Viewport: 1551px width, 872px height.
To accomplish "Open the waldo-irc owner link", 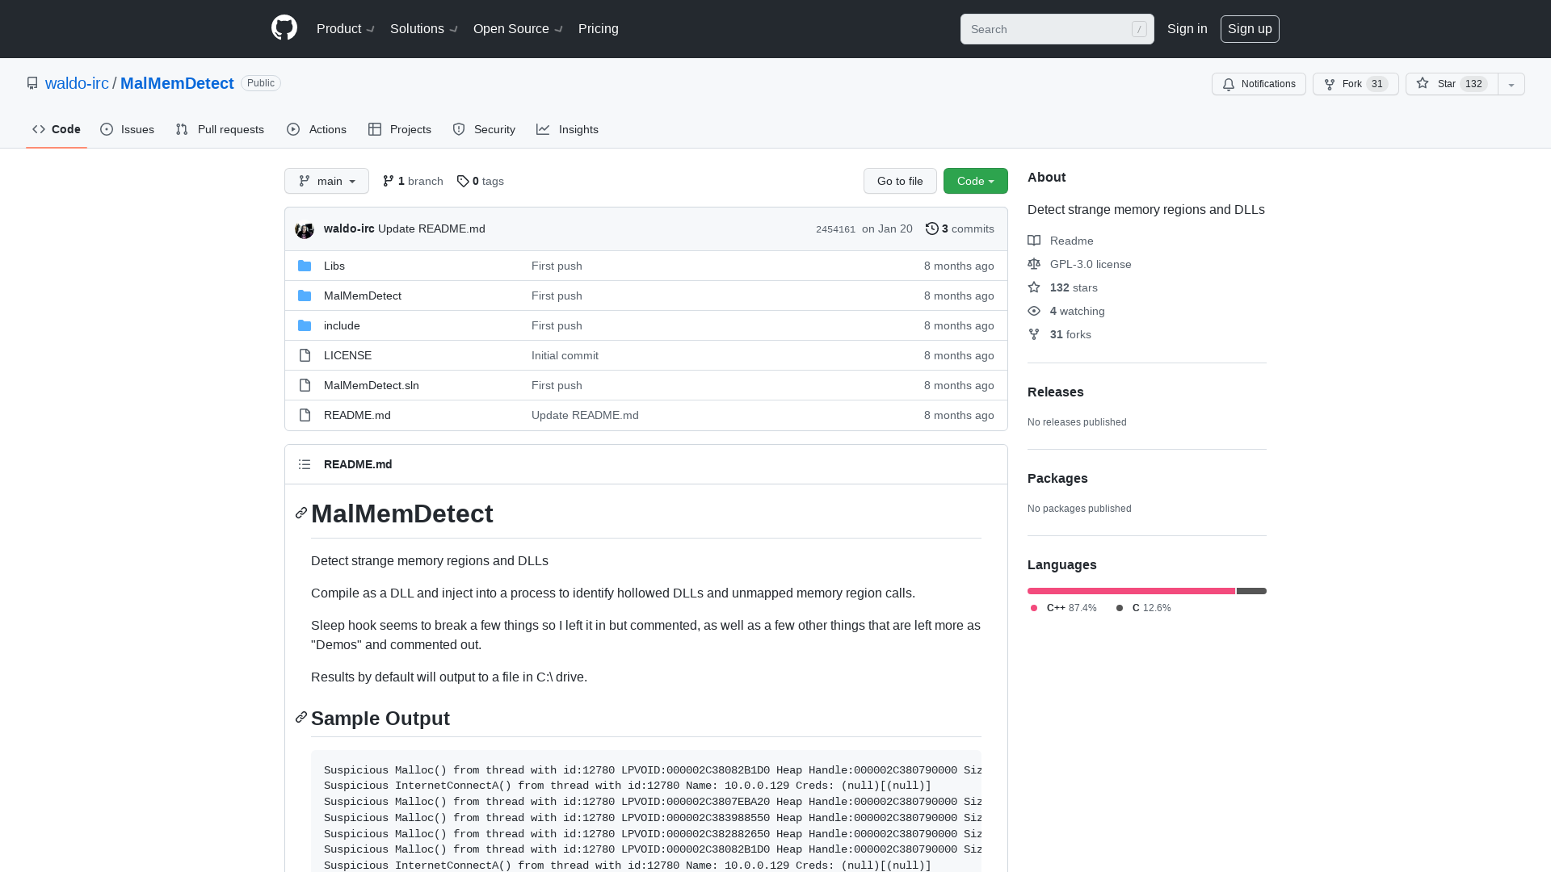I will (x=77, y=83).
